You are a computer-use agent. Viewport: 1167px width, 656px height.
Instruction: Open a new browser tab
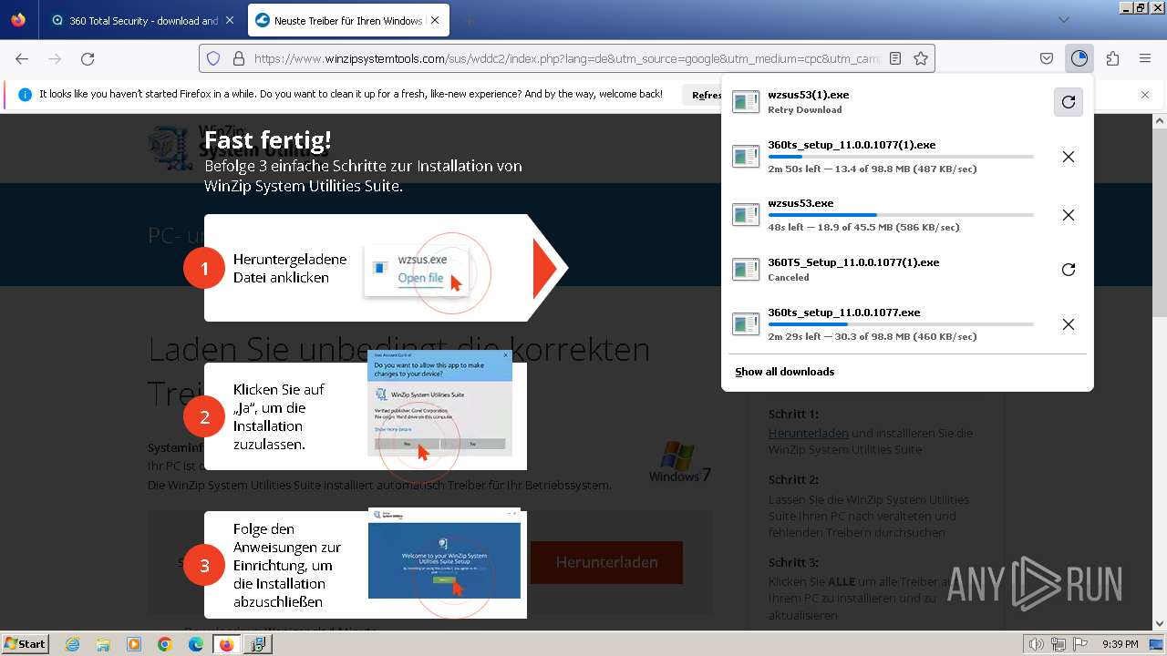click(469, 20)
